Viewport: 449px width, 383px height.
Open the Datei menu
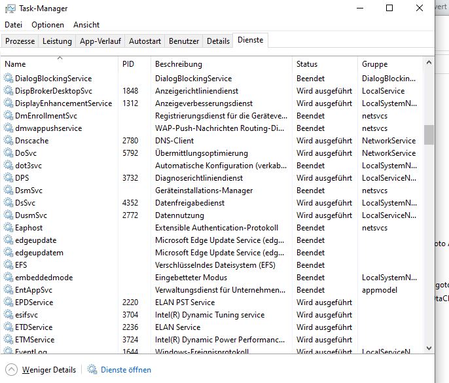[x=14, y=25]
